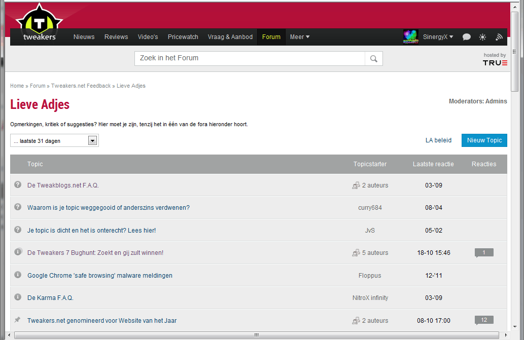Click topicstarter curry684

[370, 208]
